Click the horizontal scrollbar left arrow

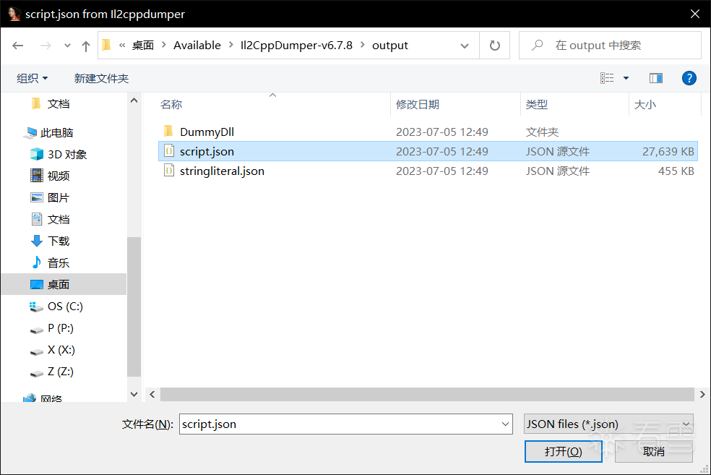click(152, 394)
